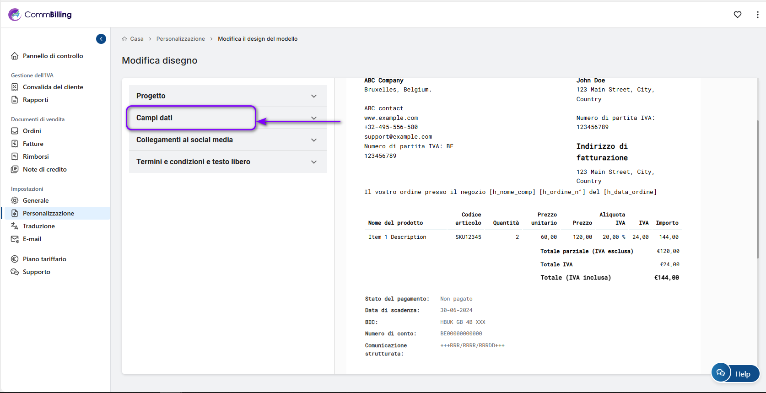
Task: Click the CommBilling brand name
Action: pyautogui.click(x=48, y=15)
